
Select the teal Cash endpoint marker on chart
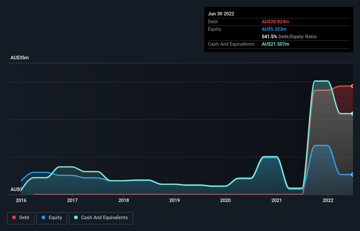353,114
